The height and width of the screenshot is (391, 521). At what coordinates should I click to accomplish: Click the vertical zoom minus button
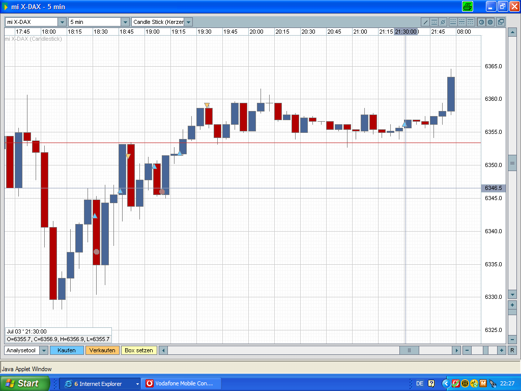pyautogui.click(x=512, y=340)
